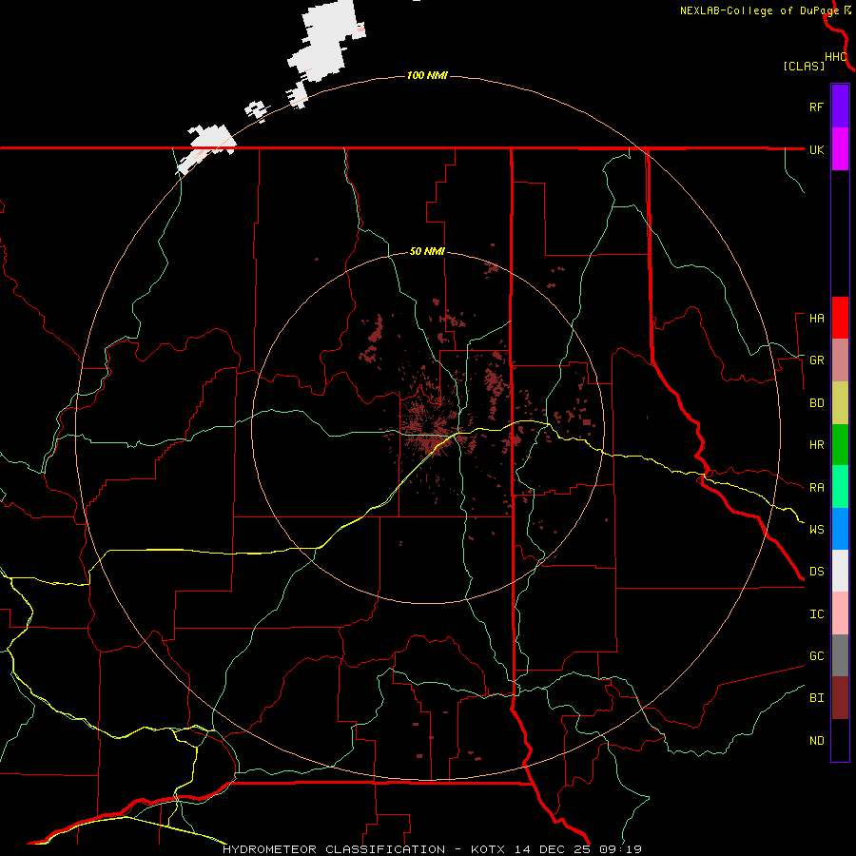Click the BI legend label

point(816,698)
